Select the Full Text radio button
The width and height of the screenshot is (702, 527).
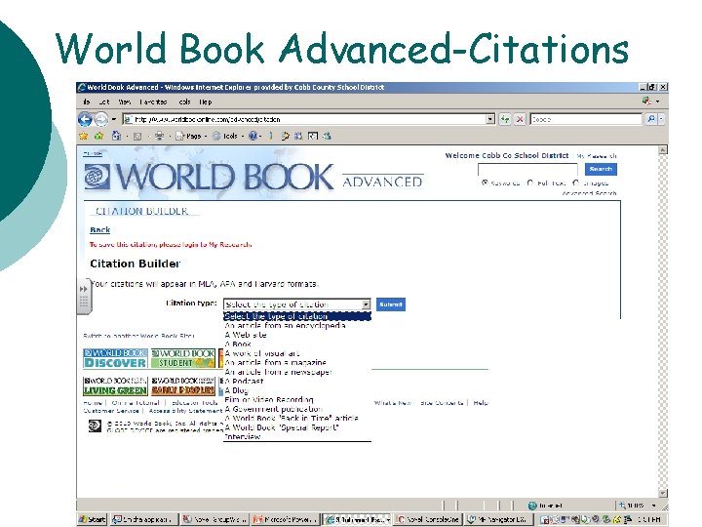pyautogui.click(x=530, y=182)
